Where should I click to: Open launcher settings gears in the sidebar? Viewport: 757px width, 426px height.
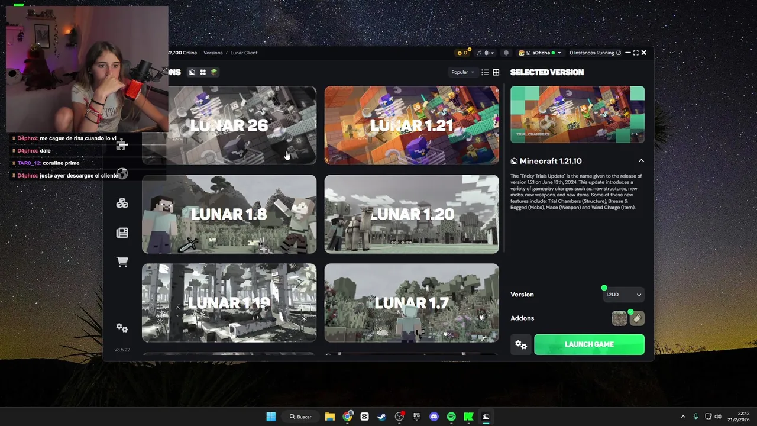122,328
